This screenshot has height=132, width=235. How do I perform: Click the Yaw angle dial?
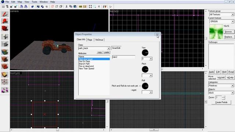145,53
